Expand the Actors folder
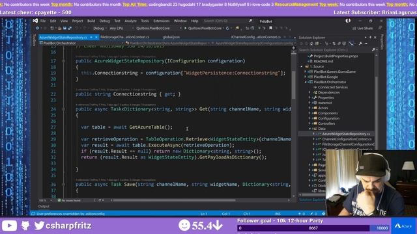Viewport: 417px width, 234px height. click(x=309, y=108)
